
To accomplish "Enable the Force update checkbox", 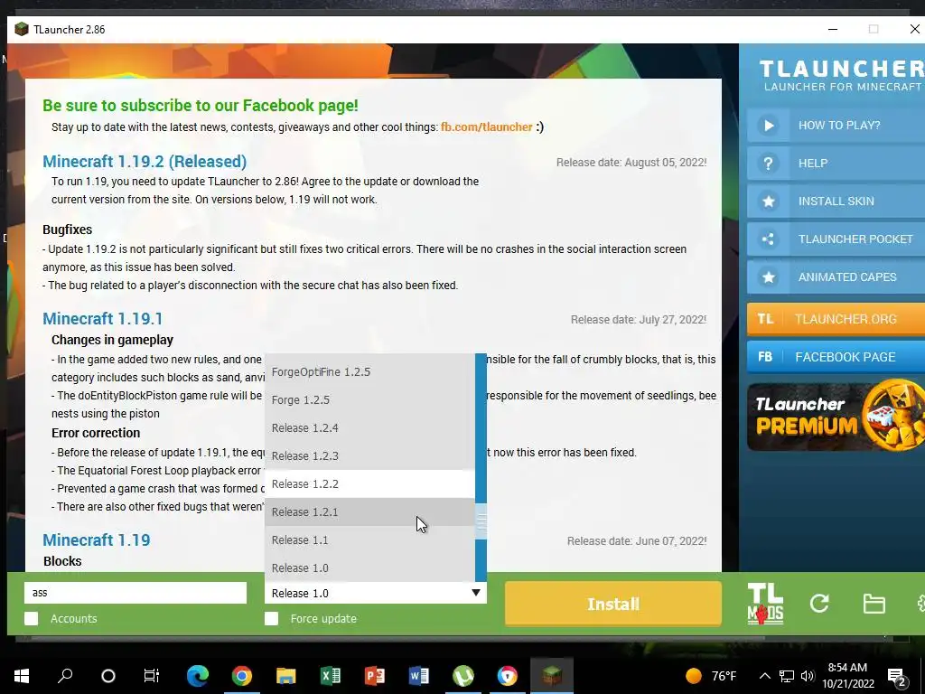I will [x=271, y=618].
